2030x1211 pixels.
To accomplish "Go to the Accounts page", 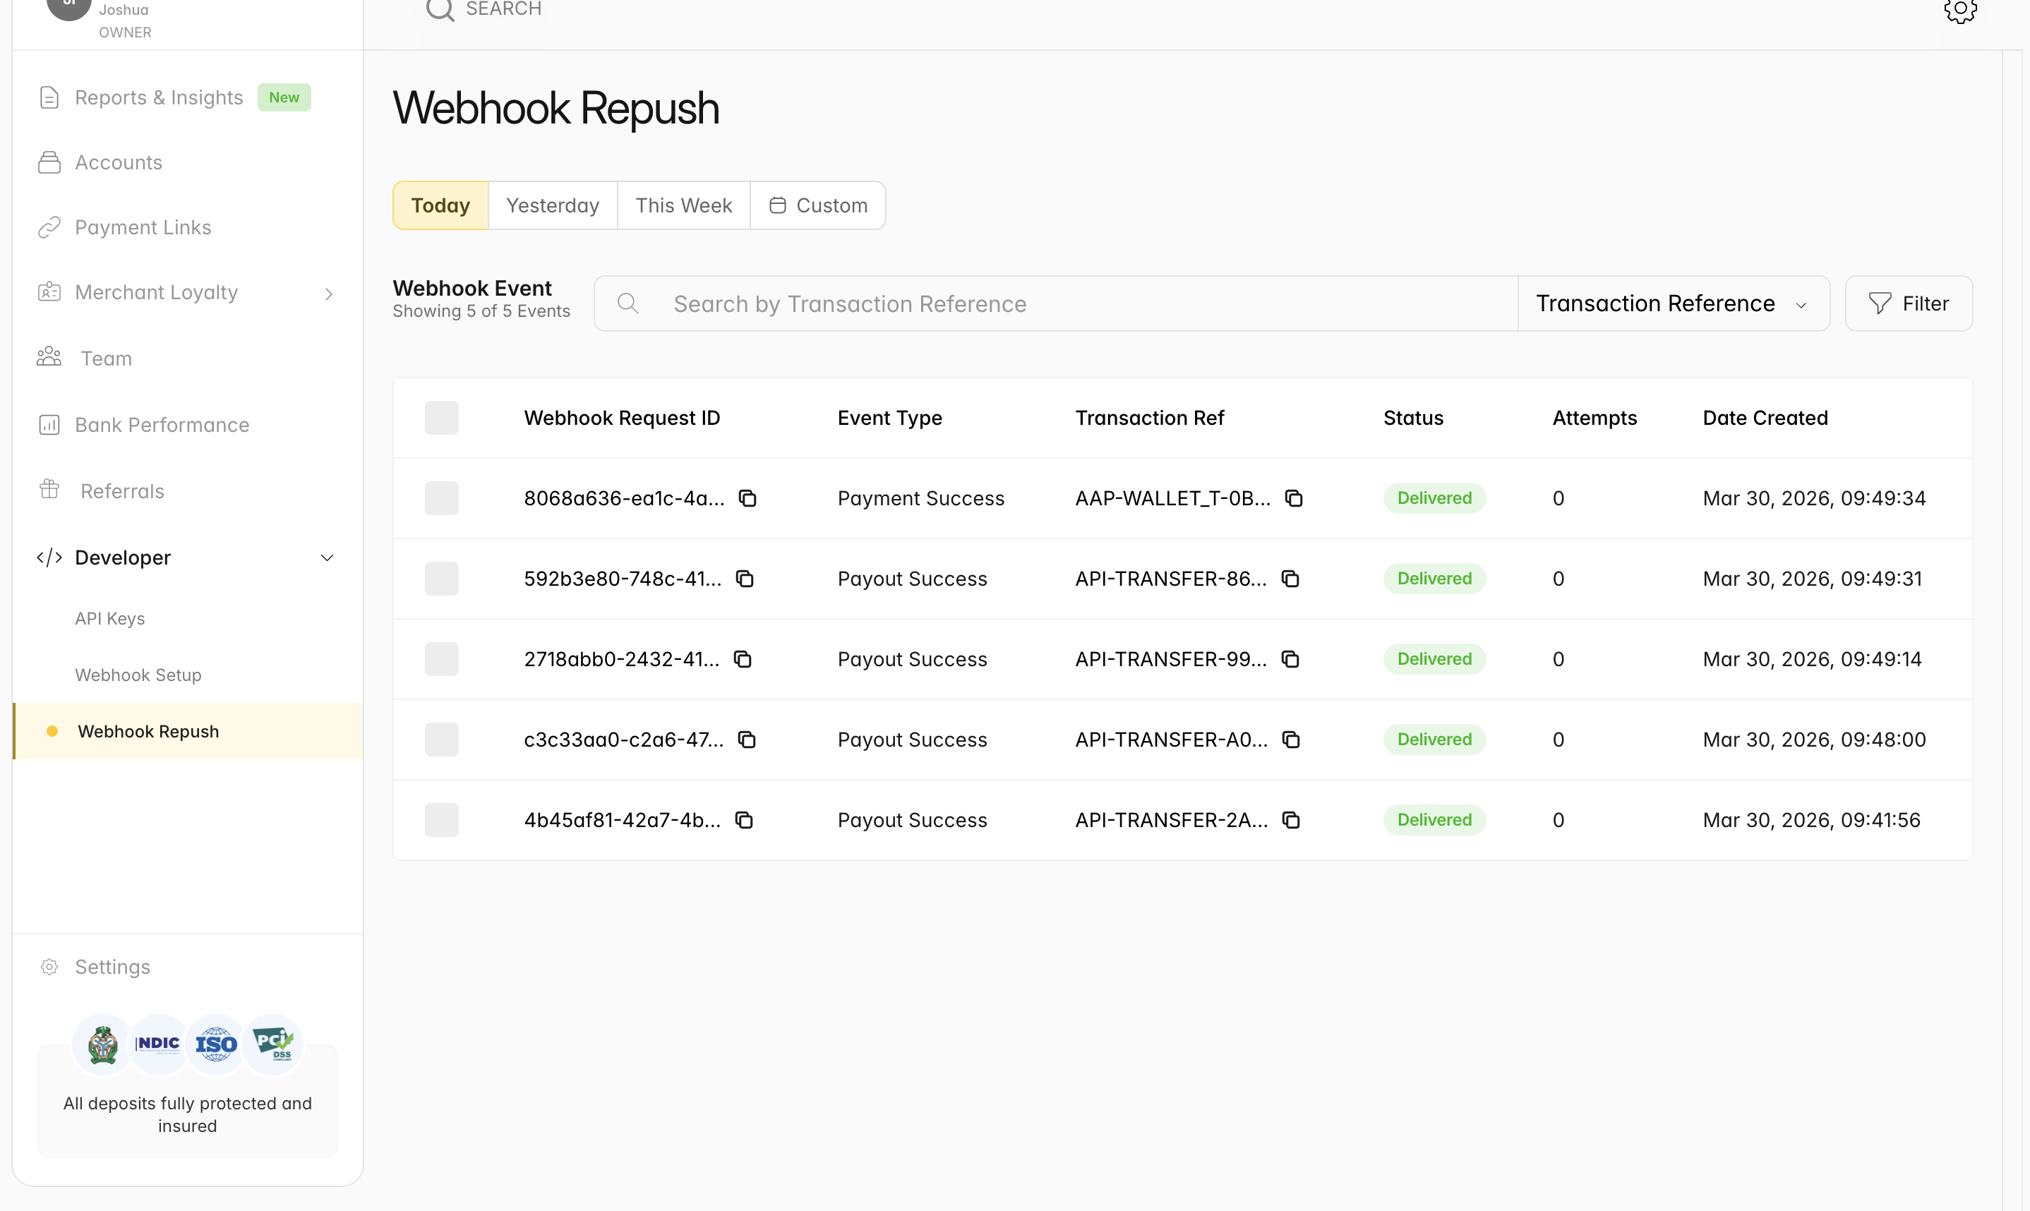I will click(x=119, y=162).
